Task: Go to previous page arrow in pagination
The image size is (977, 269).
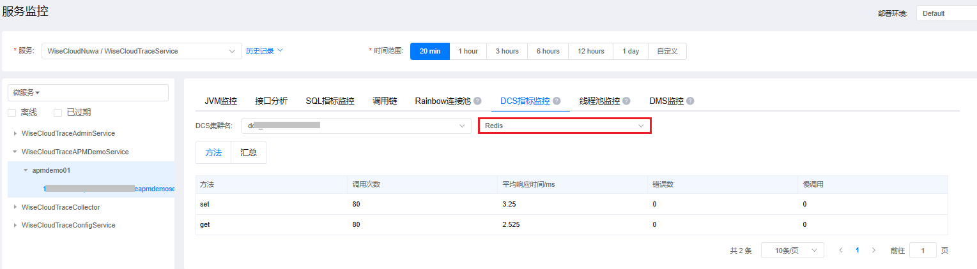Action: (841, 251)
